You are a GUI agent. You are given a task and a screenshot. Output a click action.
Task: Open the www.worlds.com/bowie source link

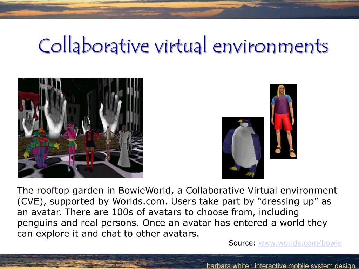pyautogui.click(x=300, y=243)
